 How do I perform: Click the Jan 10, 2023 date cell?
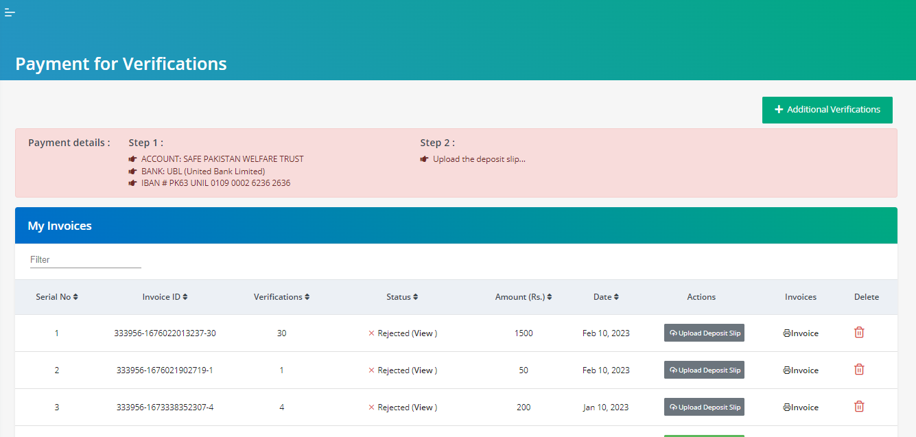pyautogui.click(x=606, y=408)
